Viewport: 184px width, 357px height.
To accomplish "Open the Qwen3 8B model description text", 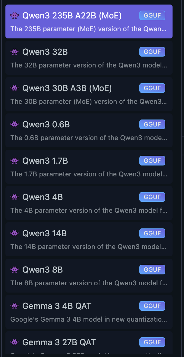I will pos(89,283).
